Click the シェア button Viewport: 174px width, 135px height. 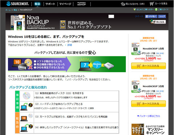(162, 16)
